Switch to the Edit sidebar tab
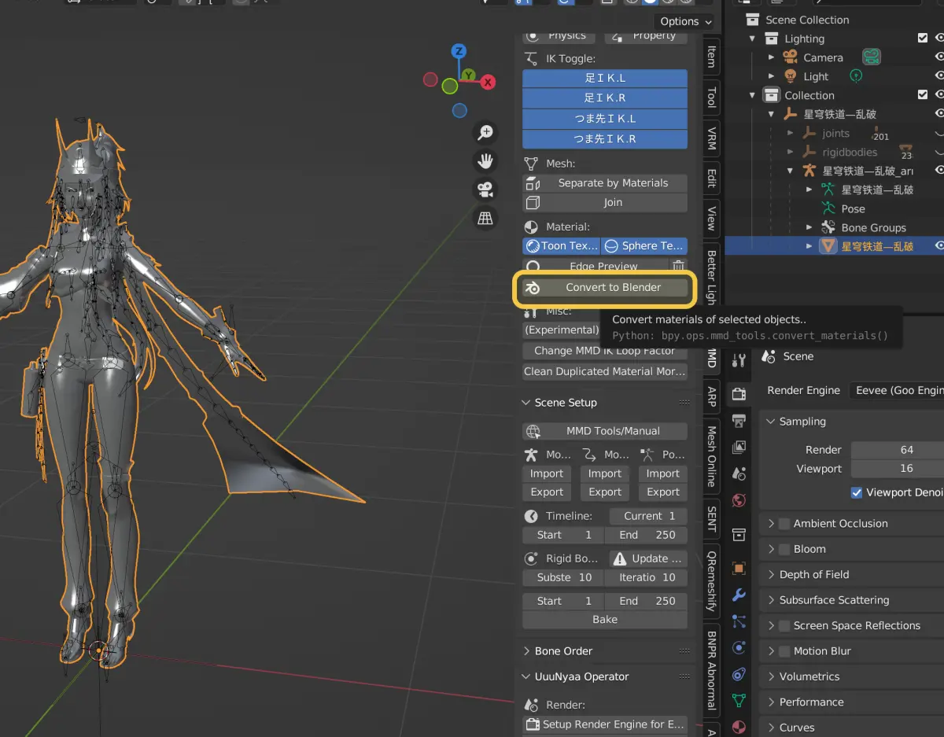The width and height of the screenshot is (944, 737). pyautogui.click(x=711, y=178)
